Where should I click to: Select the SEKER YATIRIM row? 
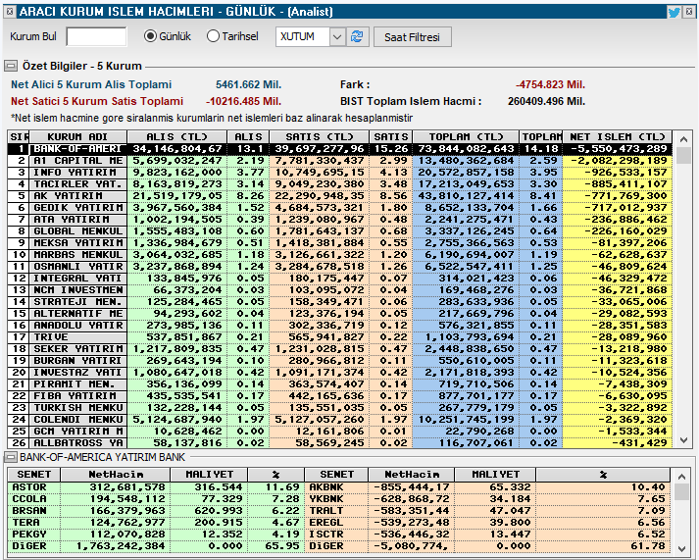[x=339, y=349]
